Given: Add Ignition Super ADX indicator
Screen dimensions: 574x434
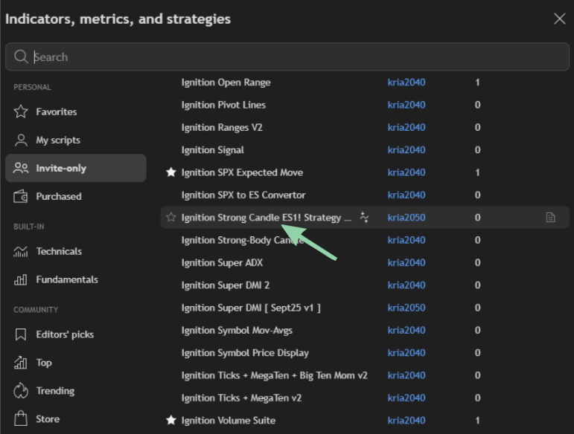Looking at the screenshot, I should point(222,262).
